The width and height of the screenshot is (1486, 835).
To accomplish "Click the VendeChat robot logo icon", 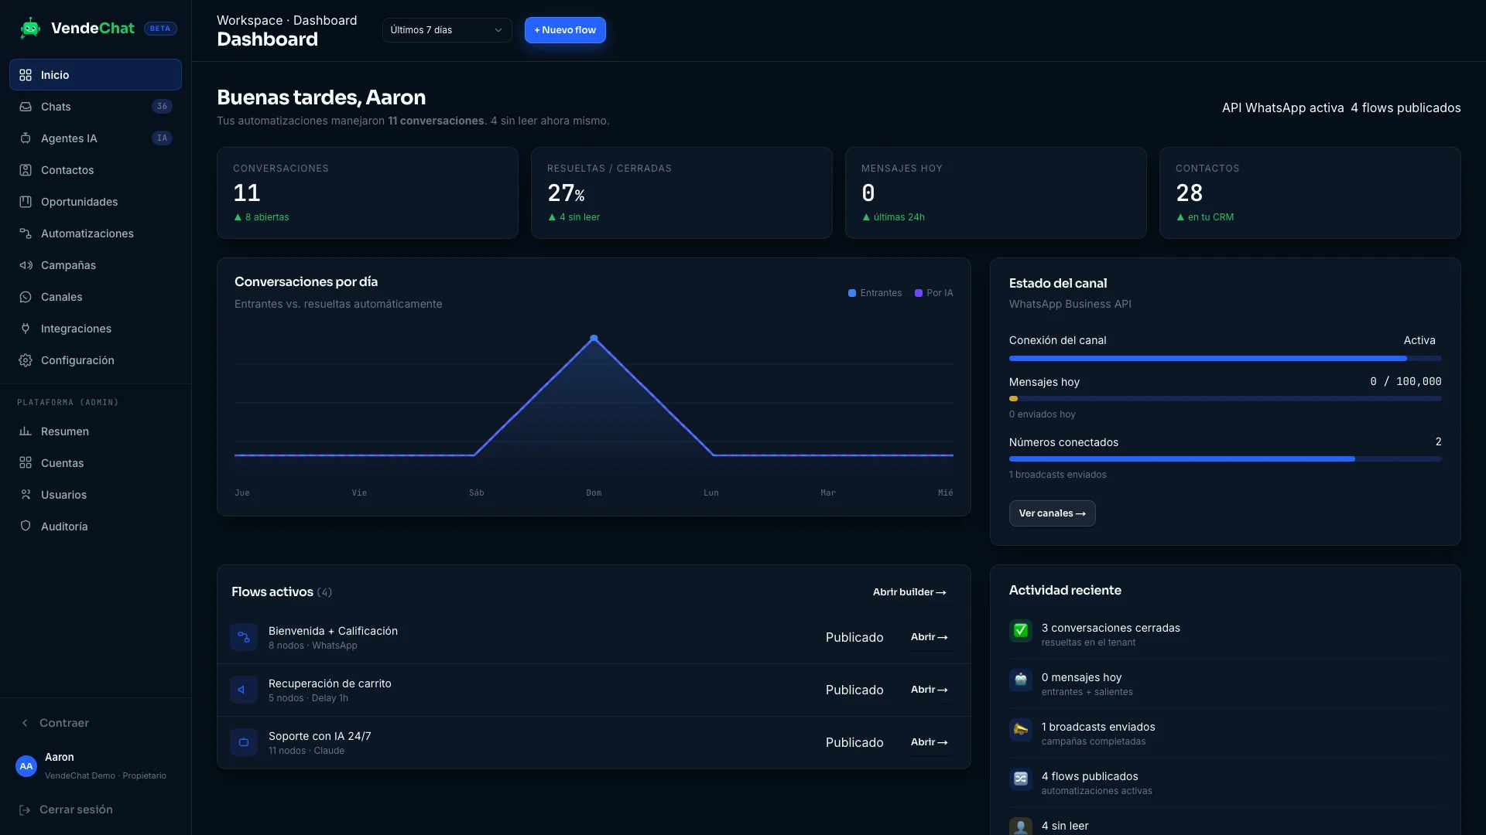I will [x=30, y=29].
